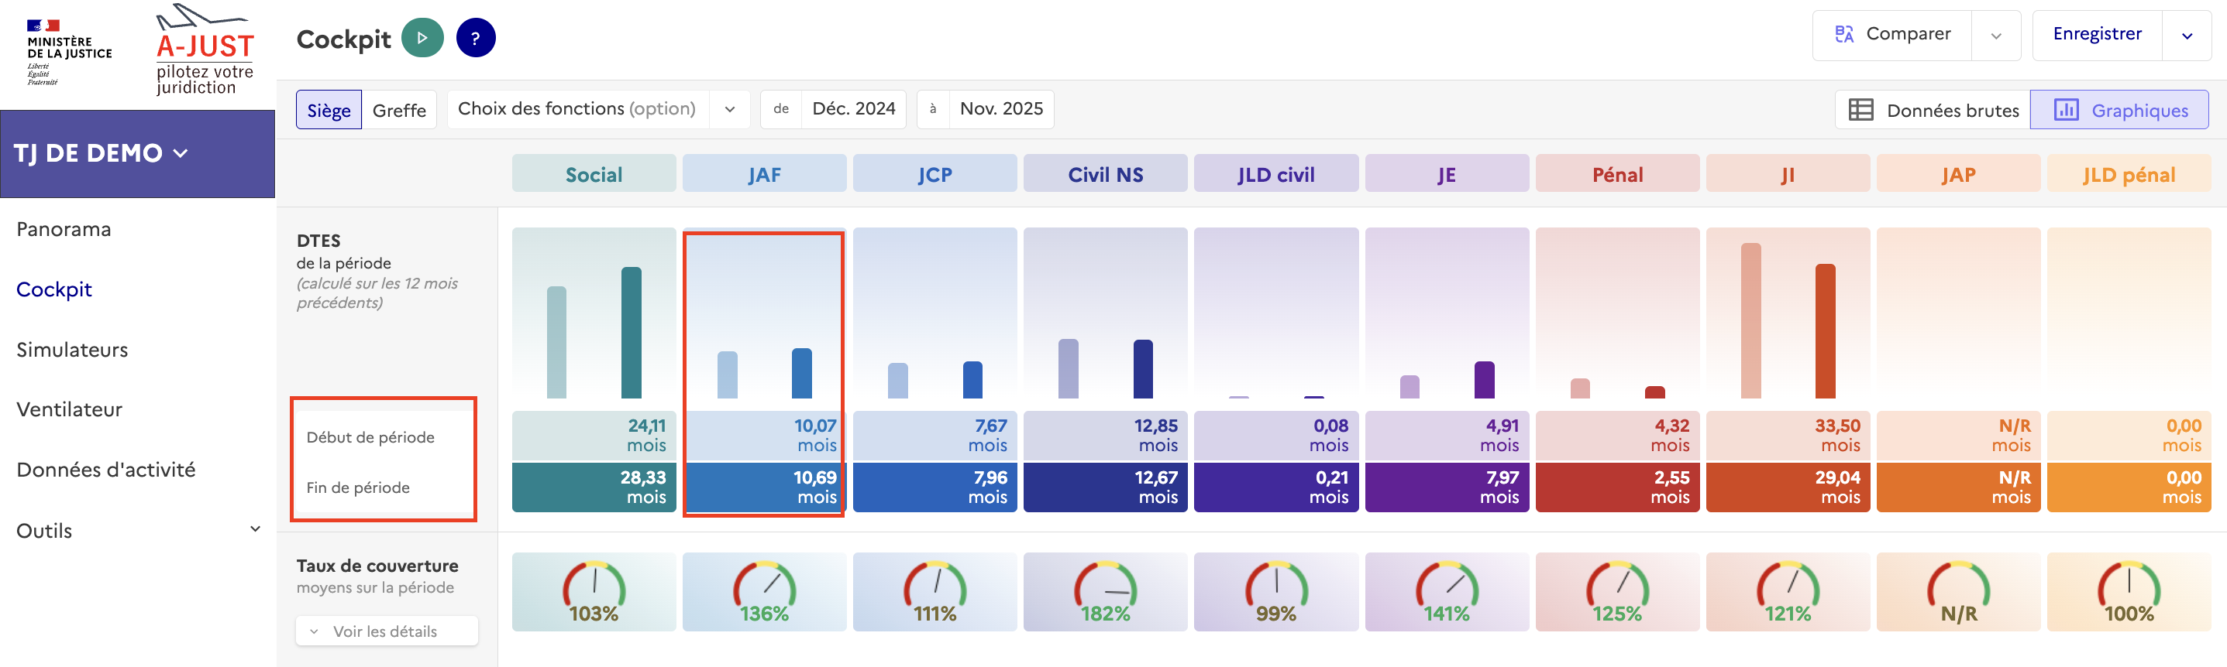Show Données brutes table view
This screenshot has width=2227, height=667.
click(x=1933, y=110)
